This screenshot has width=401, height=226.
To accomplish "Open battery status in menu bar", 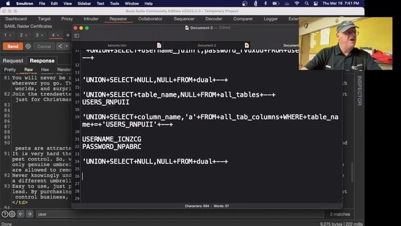I will [276, 3].
